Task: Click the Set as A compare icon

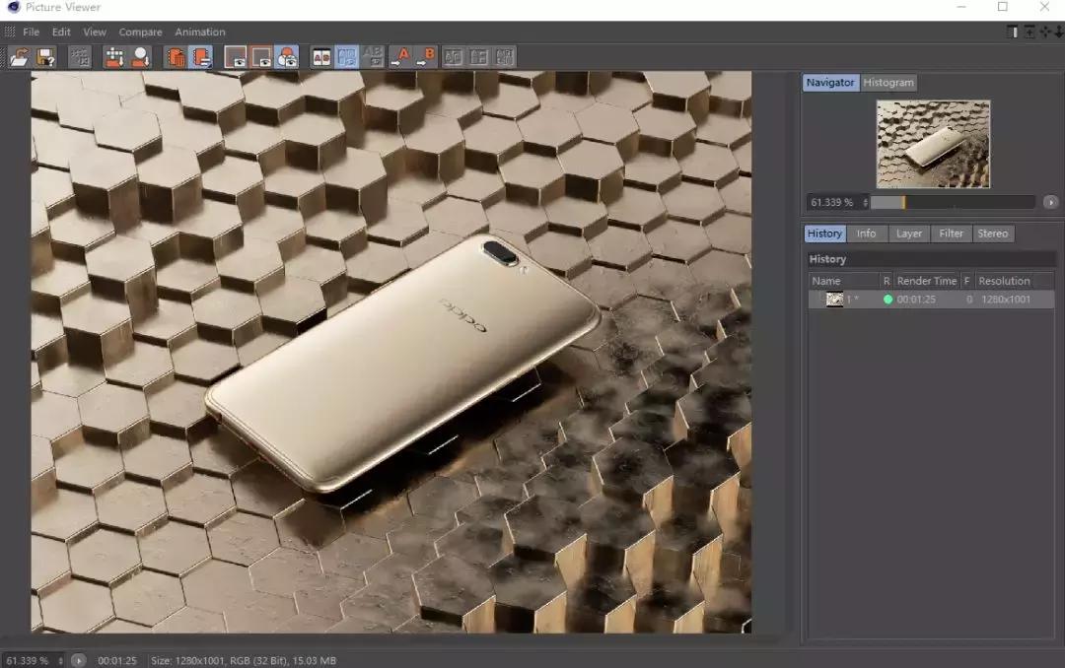Action: coord(400,57)
